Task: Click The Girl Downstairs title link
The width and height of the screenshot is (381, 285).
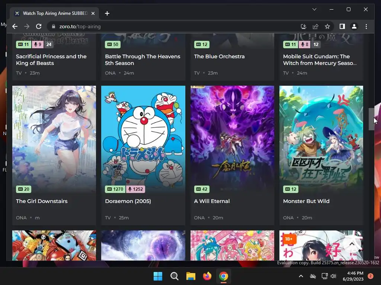Action: (x=42, y=201)
